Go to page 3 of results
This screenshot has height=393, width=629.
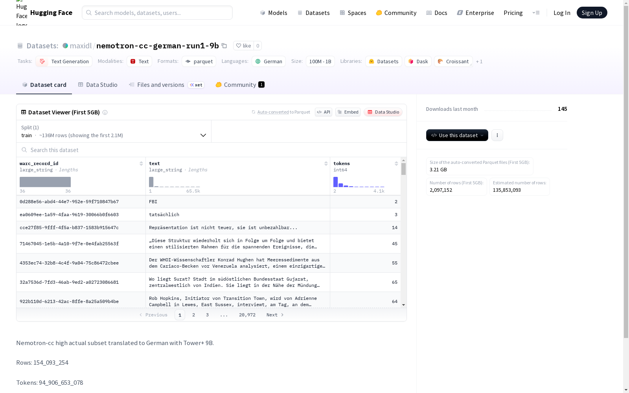tap(207, 315)
